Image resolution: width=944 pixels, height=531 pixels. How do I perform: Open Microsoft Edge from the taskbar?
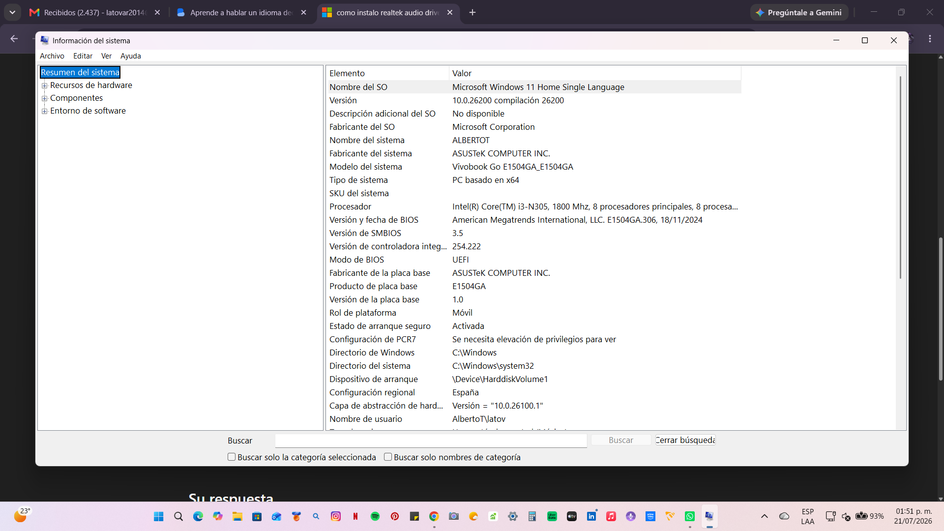coord(198,516)
